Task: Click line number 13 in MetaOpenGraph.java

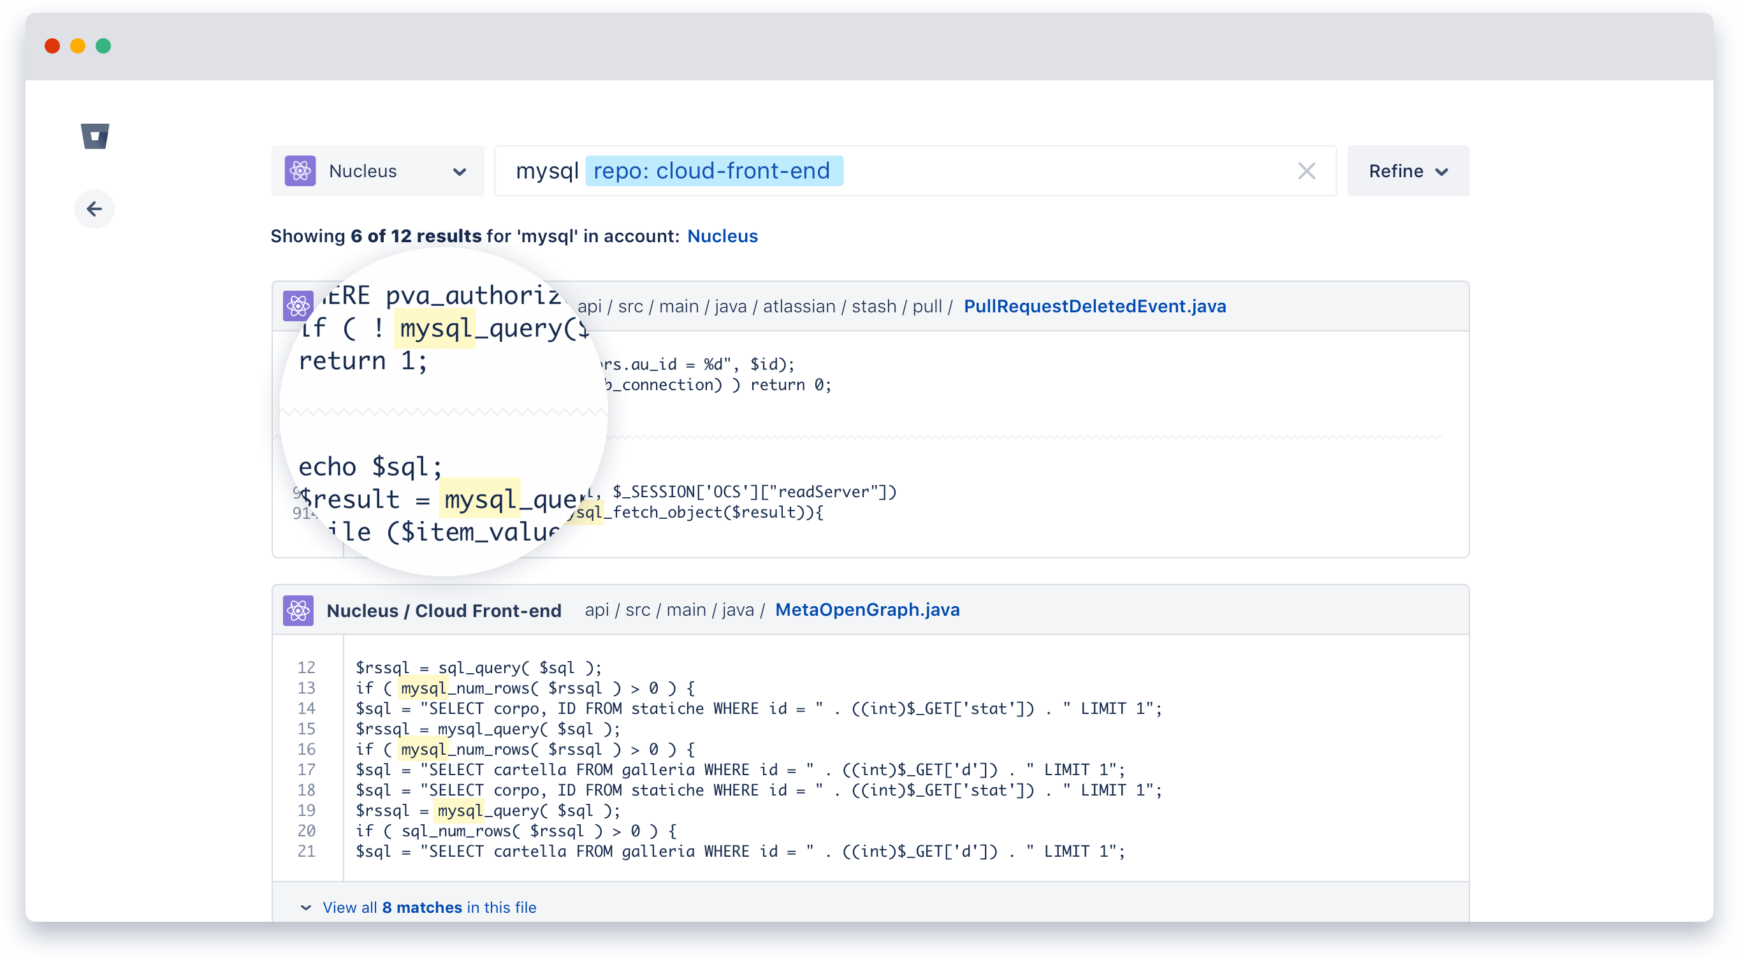Action: pos(307,687)
